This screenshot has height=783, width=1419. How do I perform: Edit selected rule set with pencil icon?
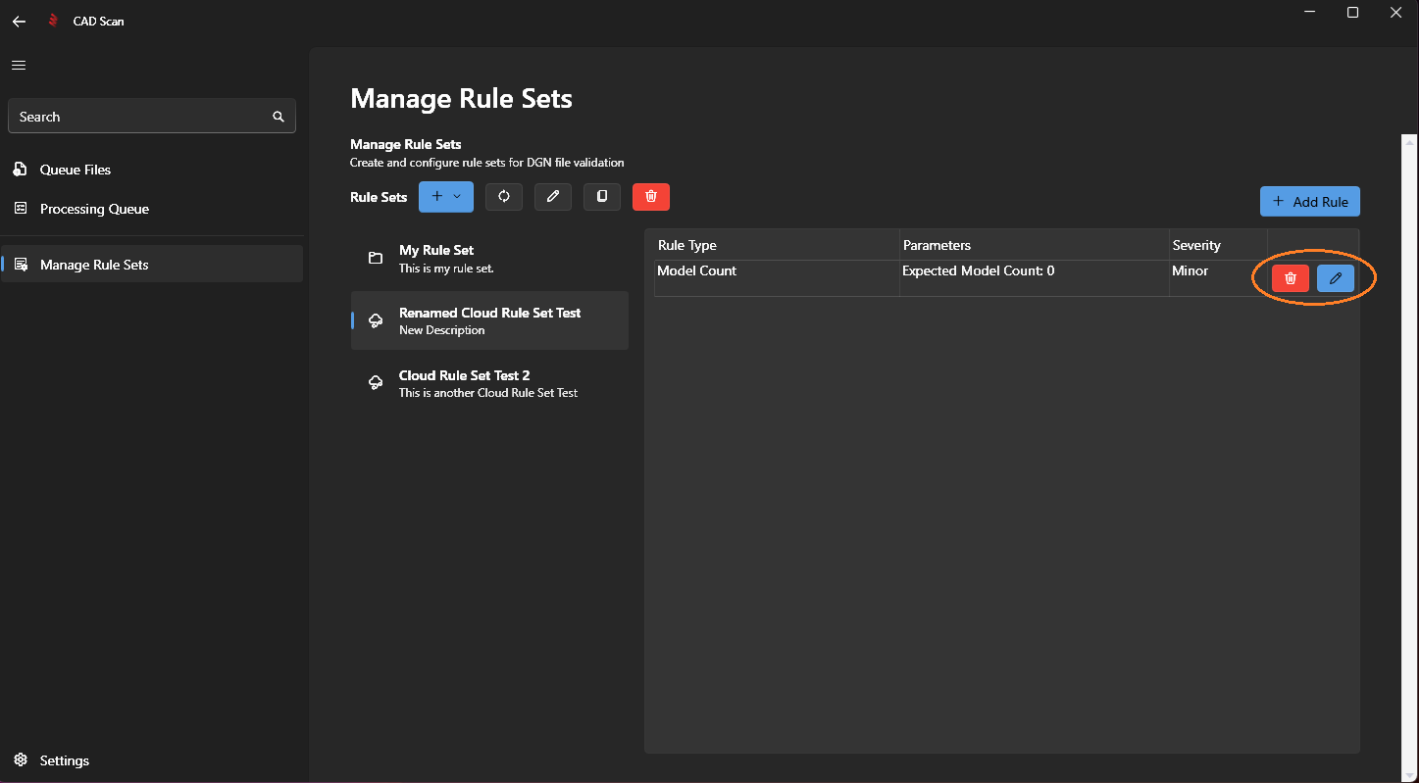pyautogui.click(x=553, y=197)
